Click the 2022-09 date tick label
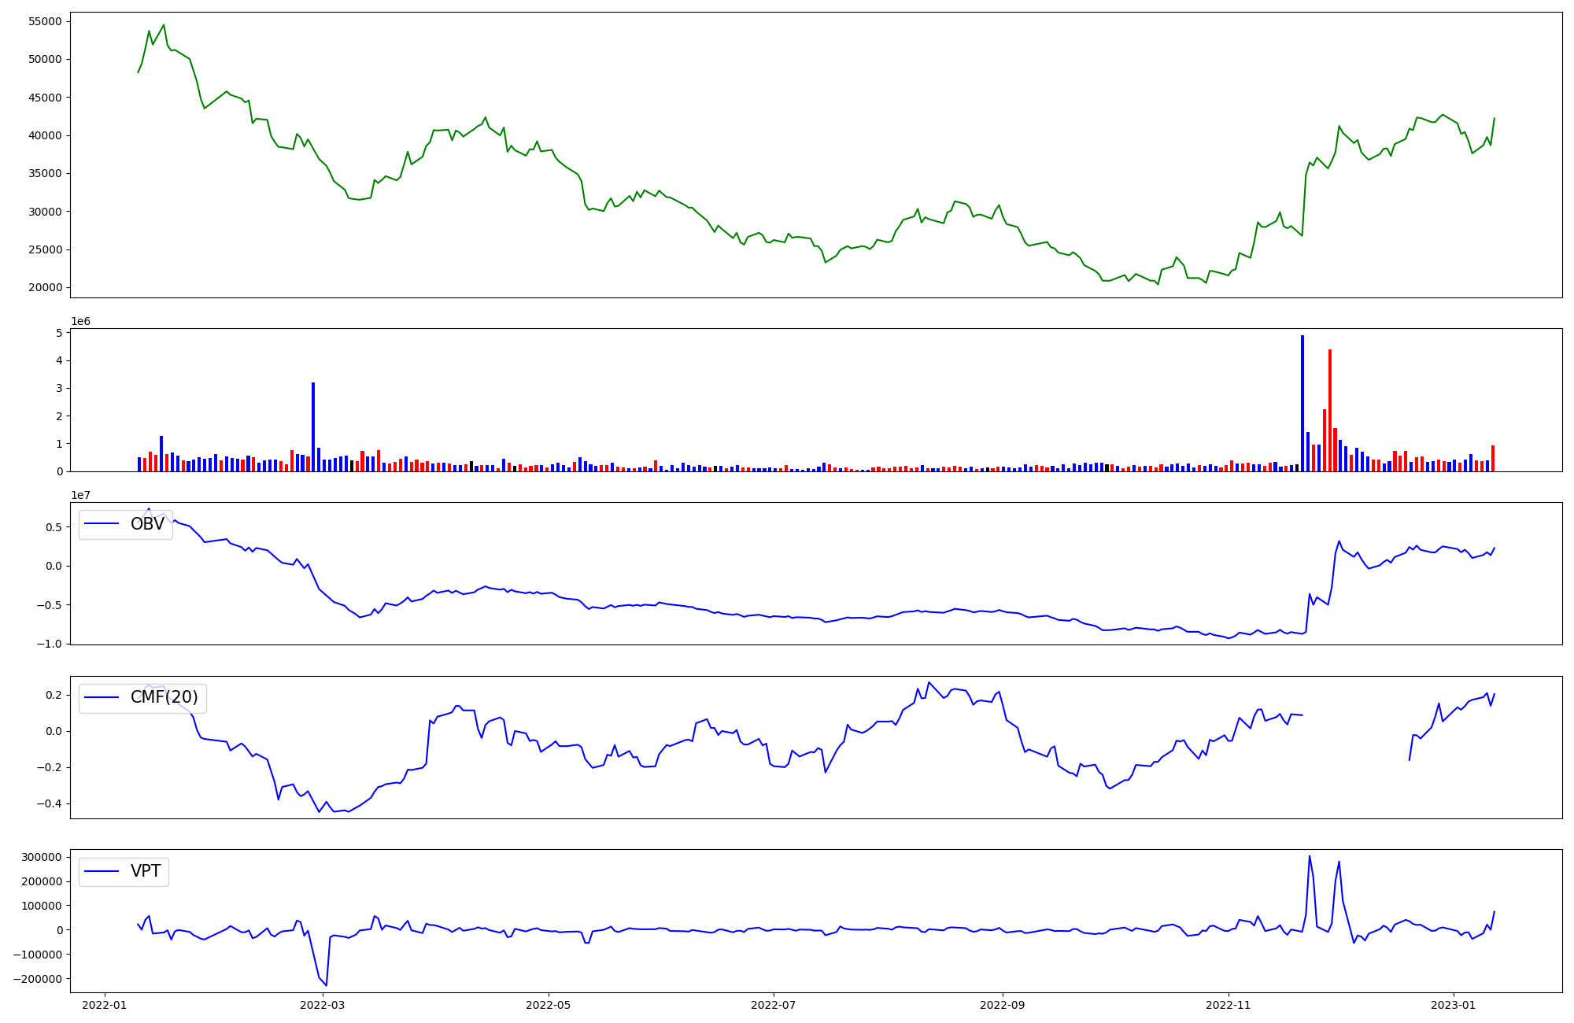 [1002, 1004]
